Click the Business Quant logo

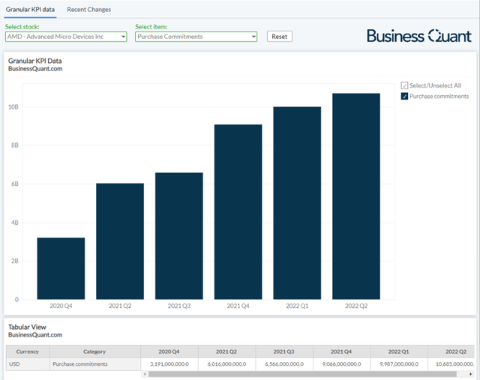point(418,36)
